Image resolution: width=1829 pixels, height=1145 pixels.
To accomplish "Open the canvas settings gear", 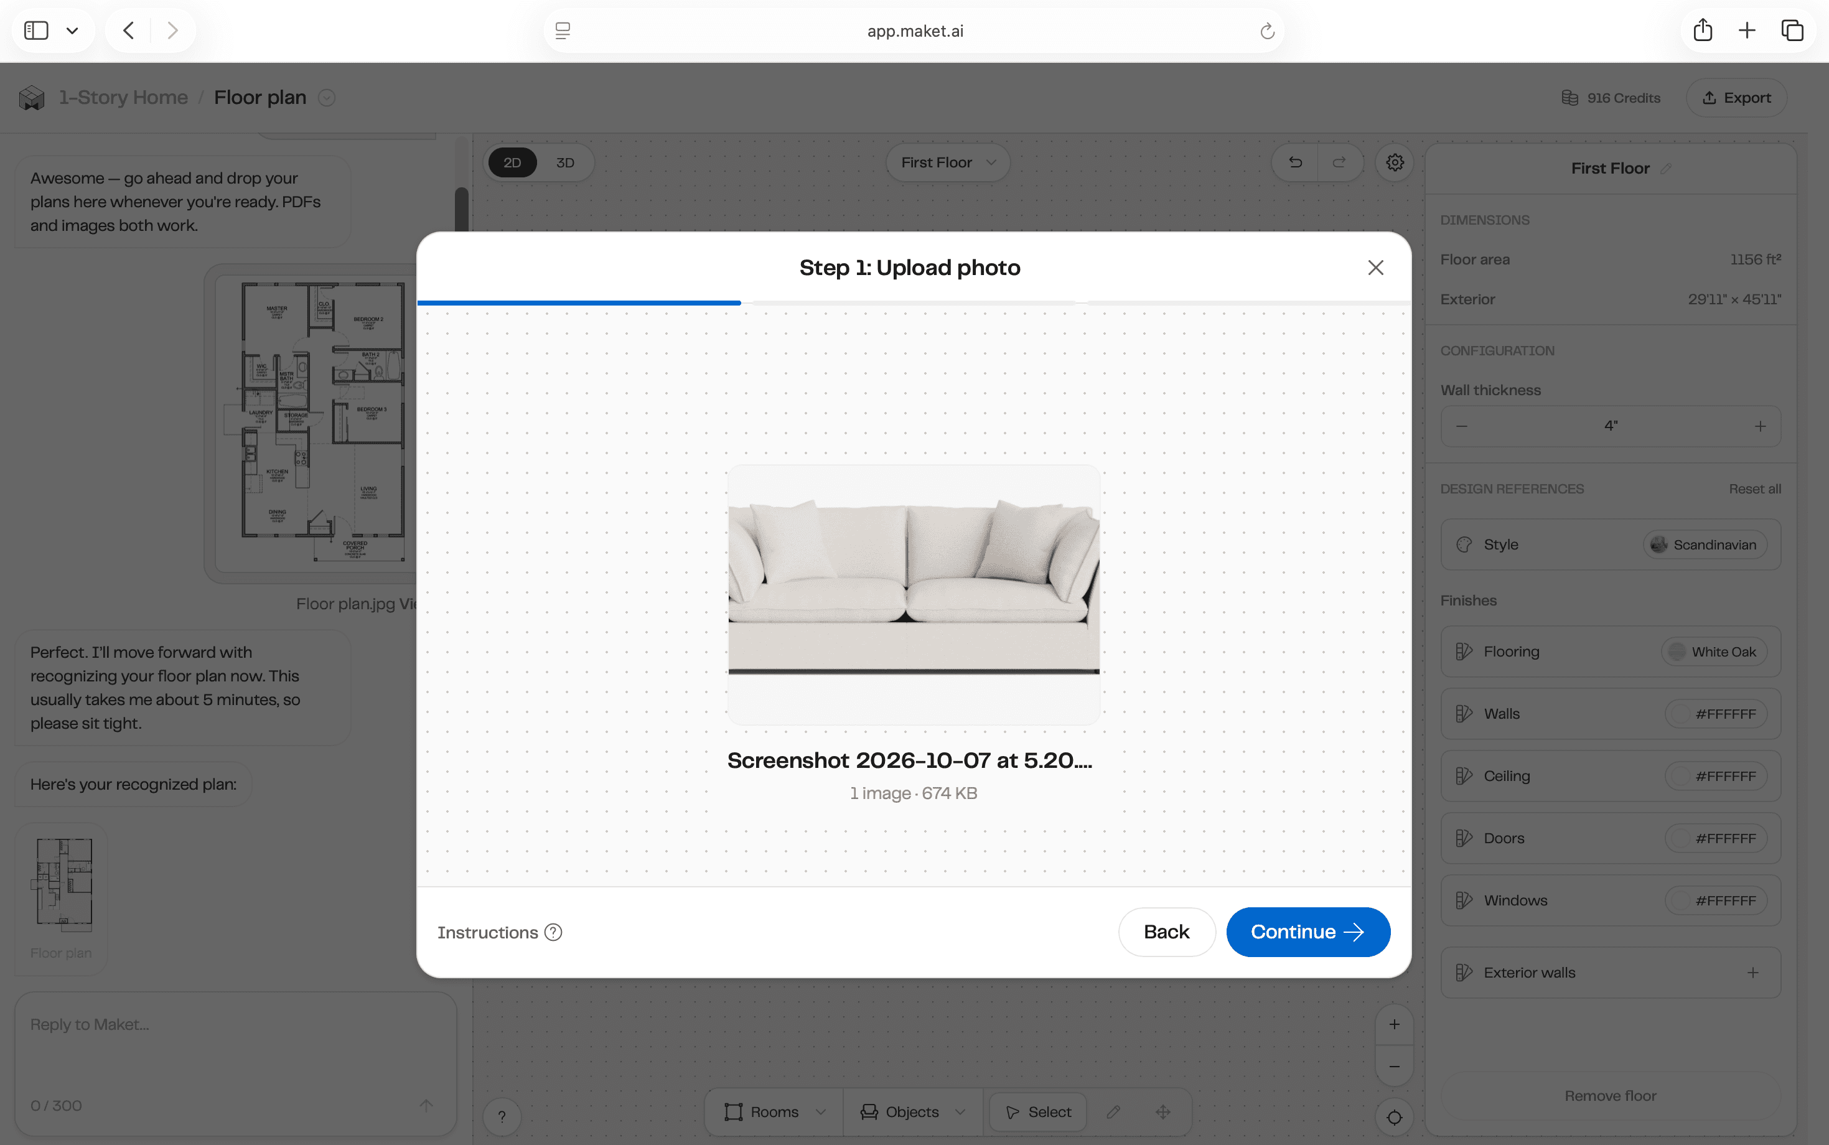I will pos(1394,163).
